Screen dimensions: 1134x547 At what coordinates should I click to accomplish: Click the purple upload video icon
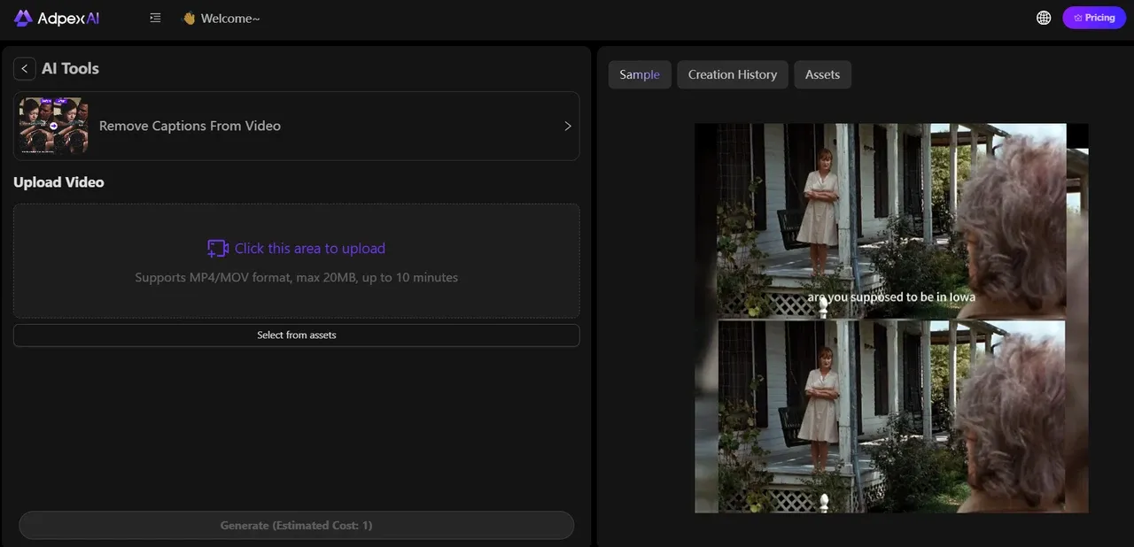pyautogui.click(x=217, y=248)
